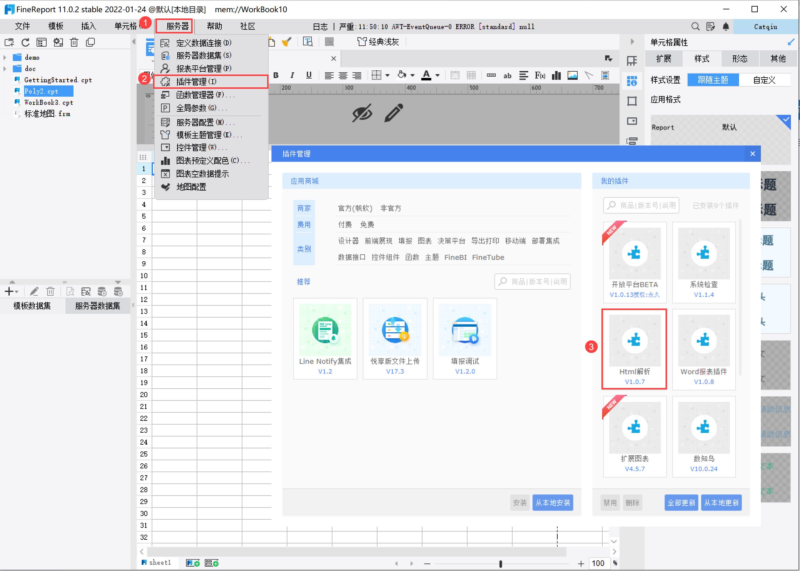Open the font color dropdown arrow
This screenshot has width=800, height=571.
coord(437,75)
